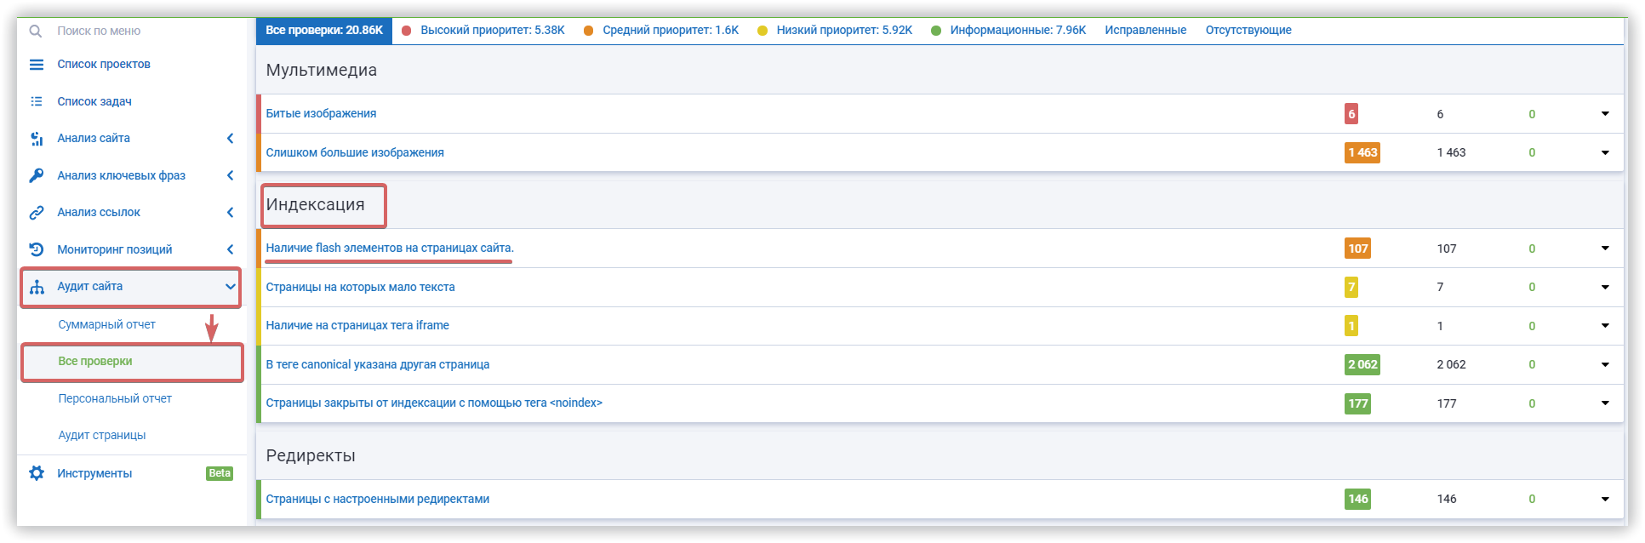Open Наличие на страницах тега iframe link
Screen dimensions: 1645x543
click(x=357, y=326)
